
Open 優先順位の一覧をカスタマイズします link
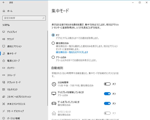point(72,52)
